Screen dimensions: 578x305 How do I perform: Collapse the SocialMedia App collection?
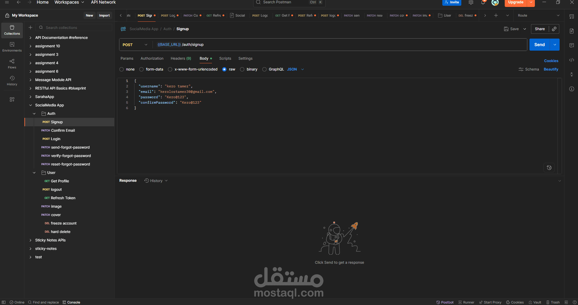[x=30, y=105]
